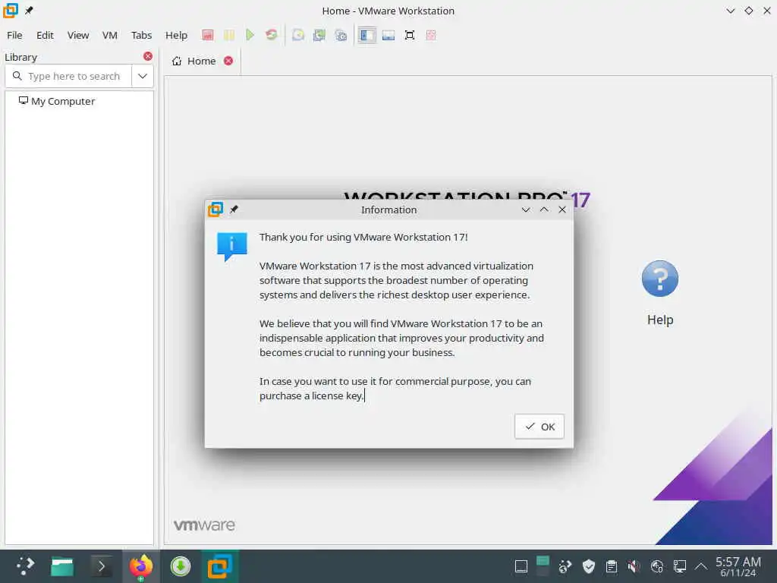Click the Restart guest toolbar icon
The width and height of the screenshot is (777, 583).
(x=271, y=35)
